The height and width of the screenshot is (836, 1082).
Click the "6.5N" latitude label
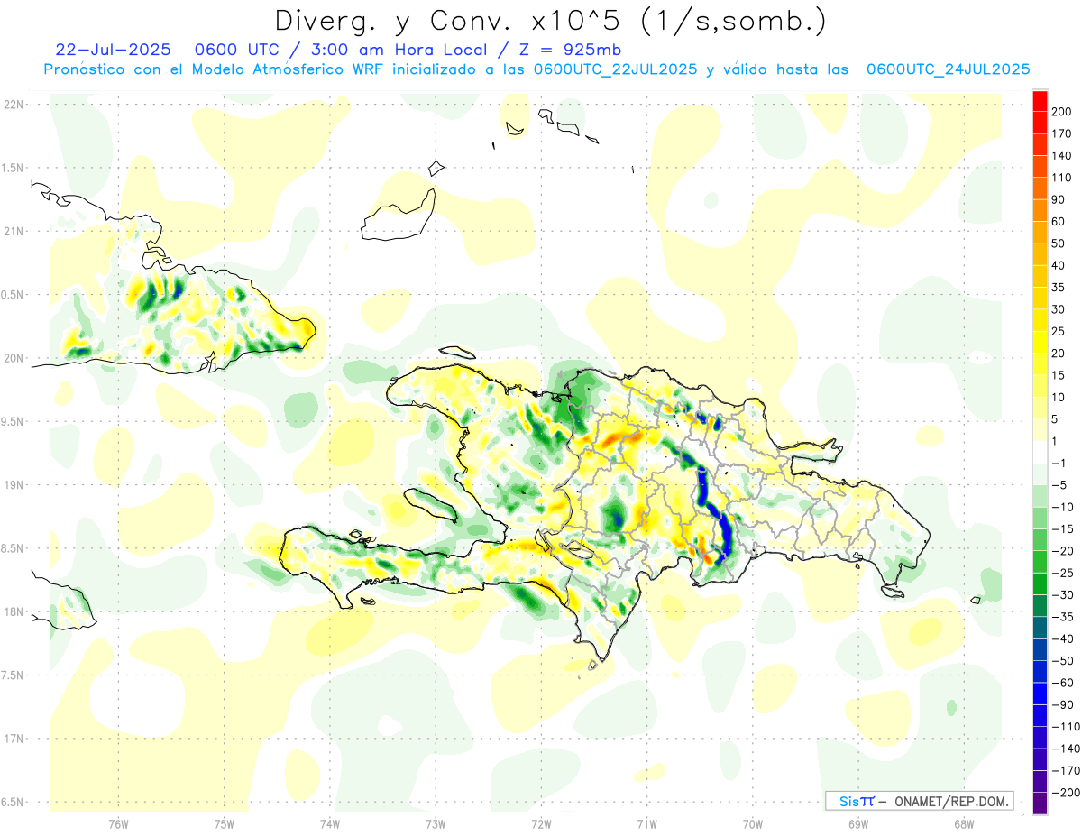coord(13,802)
